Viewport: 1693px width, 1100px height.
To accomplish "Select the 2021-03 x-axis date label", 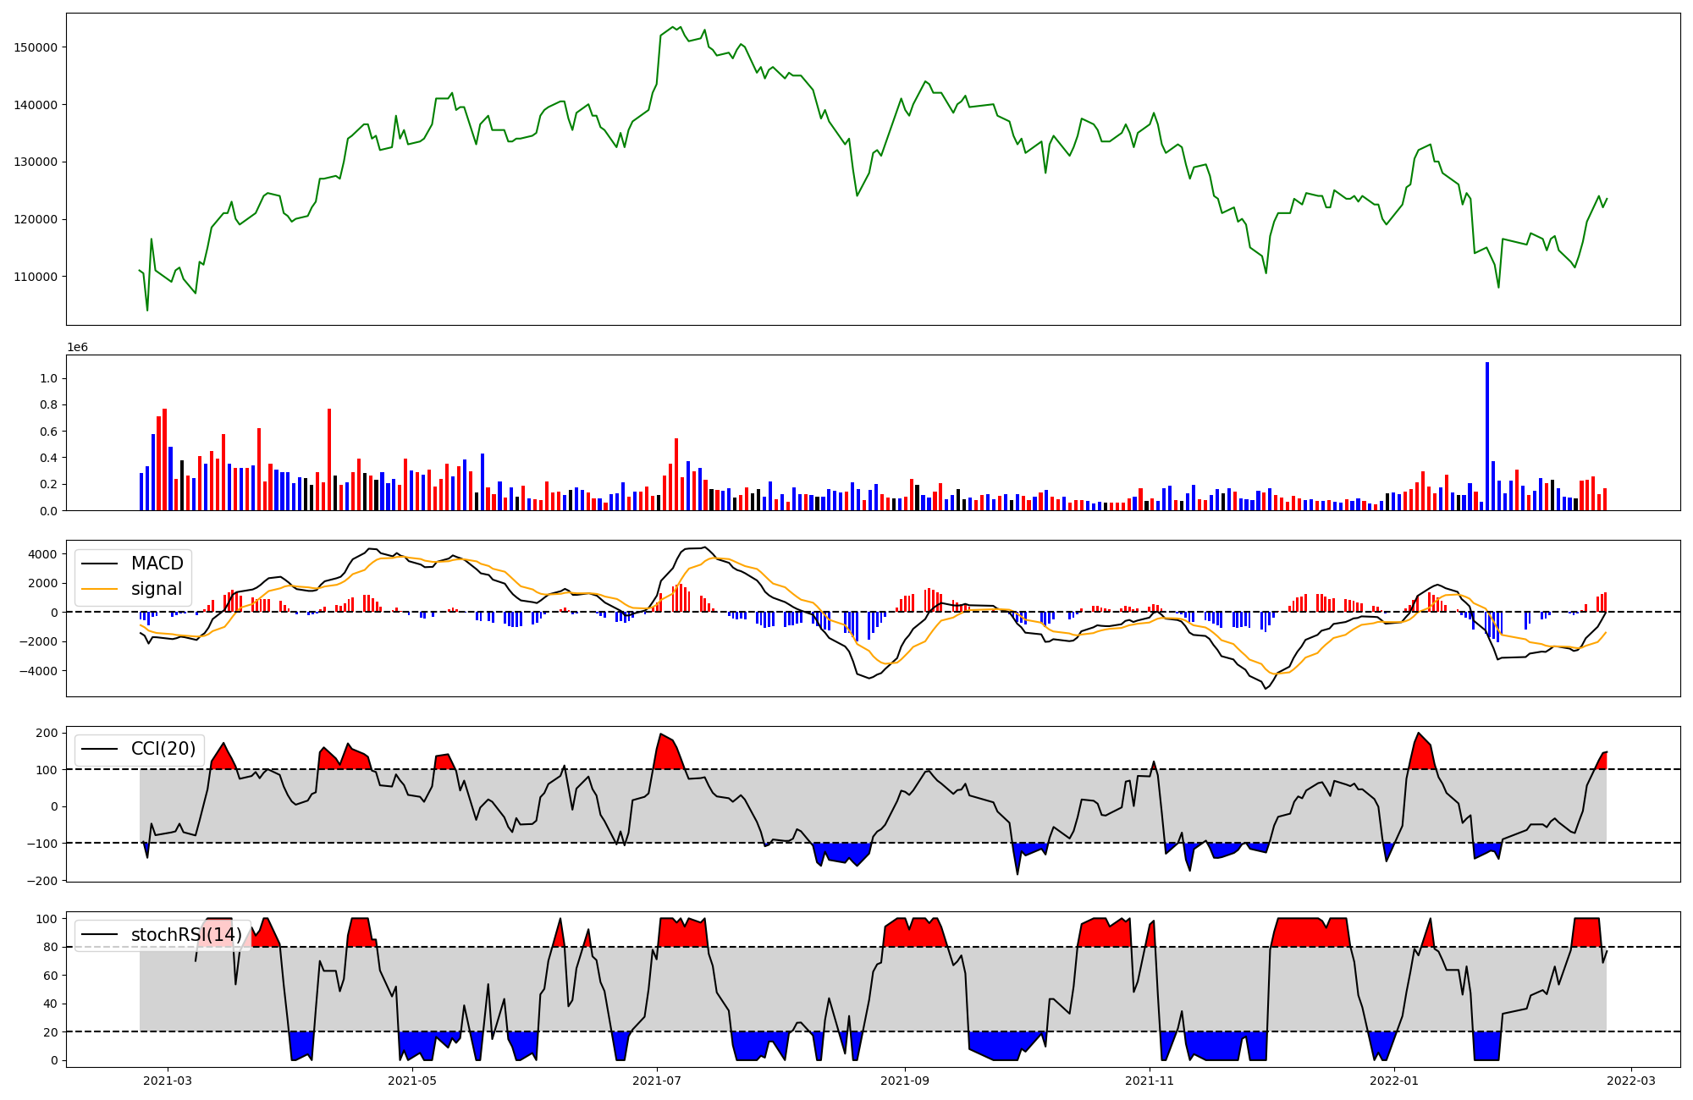I will [x=168, y=1081].
